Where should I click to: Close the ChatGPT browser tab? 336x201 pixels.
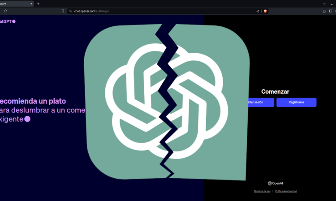31,4
